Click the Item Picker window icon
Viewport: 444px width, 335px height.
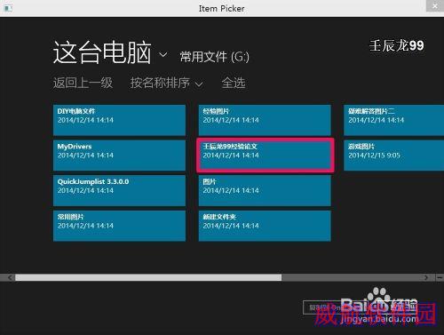[8, 8]
